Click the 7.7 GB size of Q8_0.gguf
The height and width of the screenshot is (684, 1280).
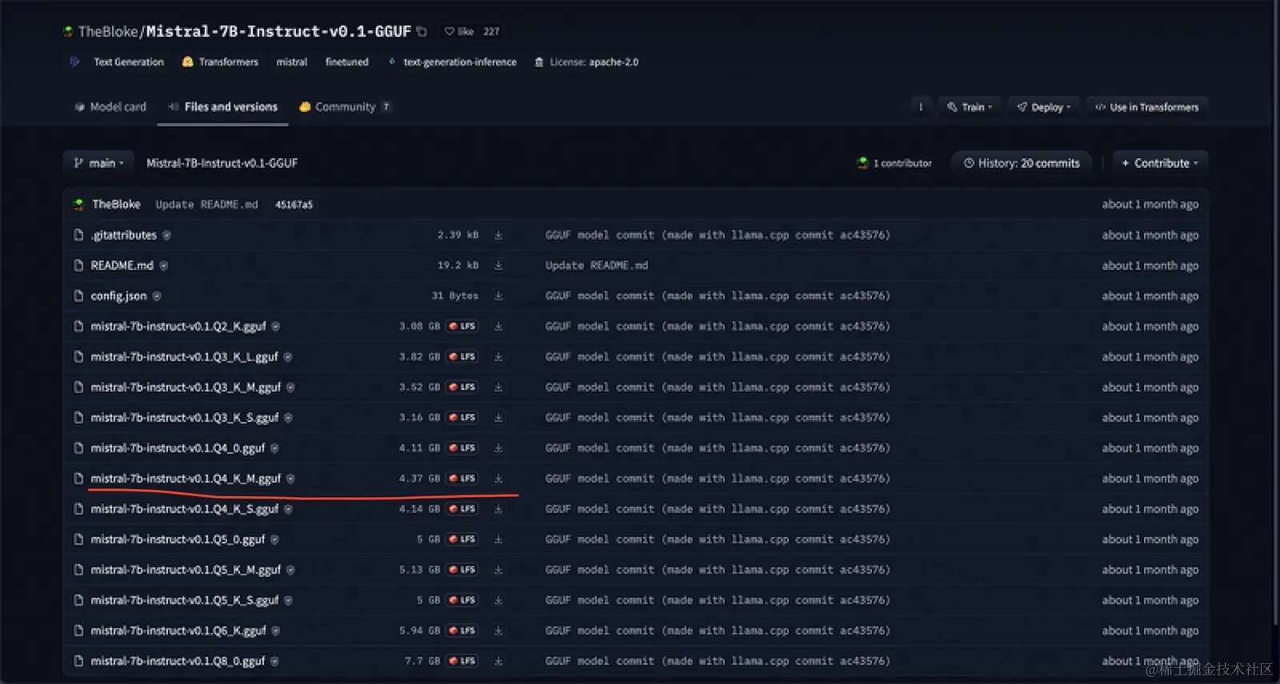click(x=422, y=661)
